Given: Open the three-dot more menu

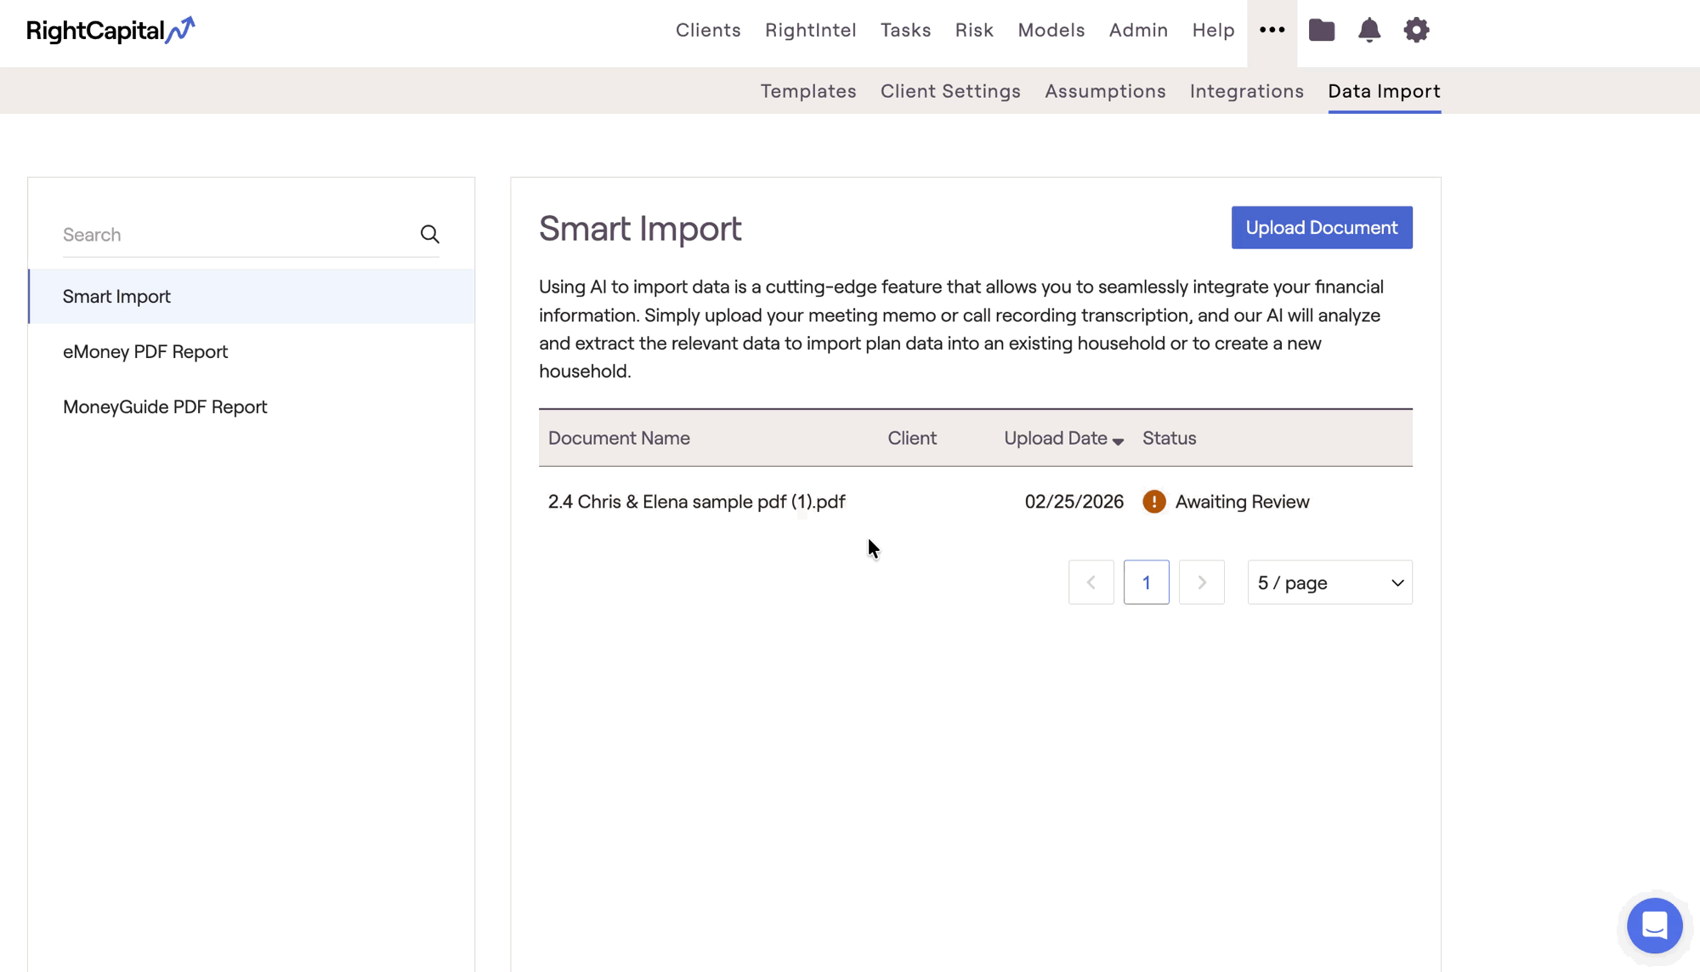Looking at the screenshot, I should [x=1272, y=31].
